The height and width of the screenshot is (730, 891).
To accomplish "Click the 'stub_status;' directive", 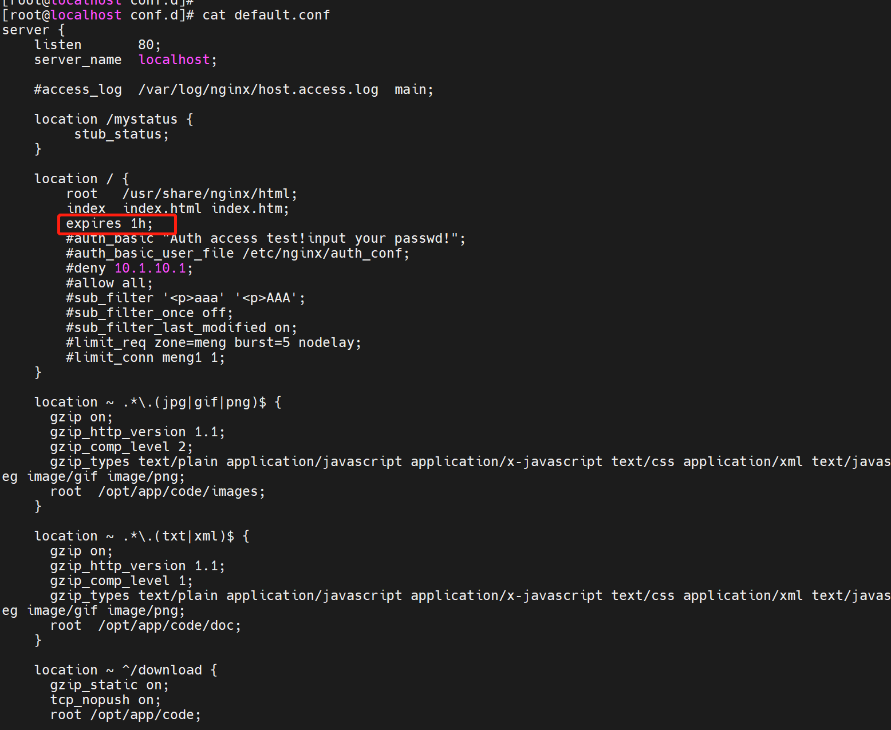I will point(121,134).
